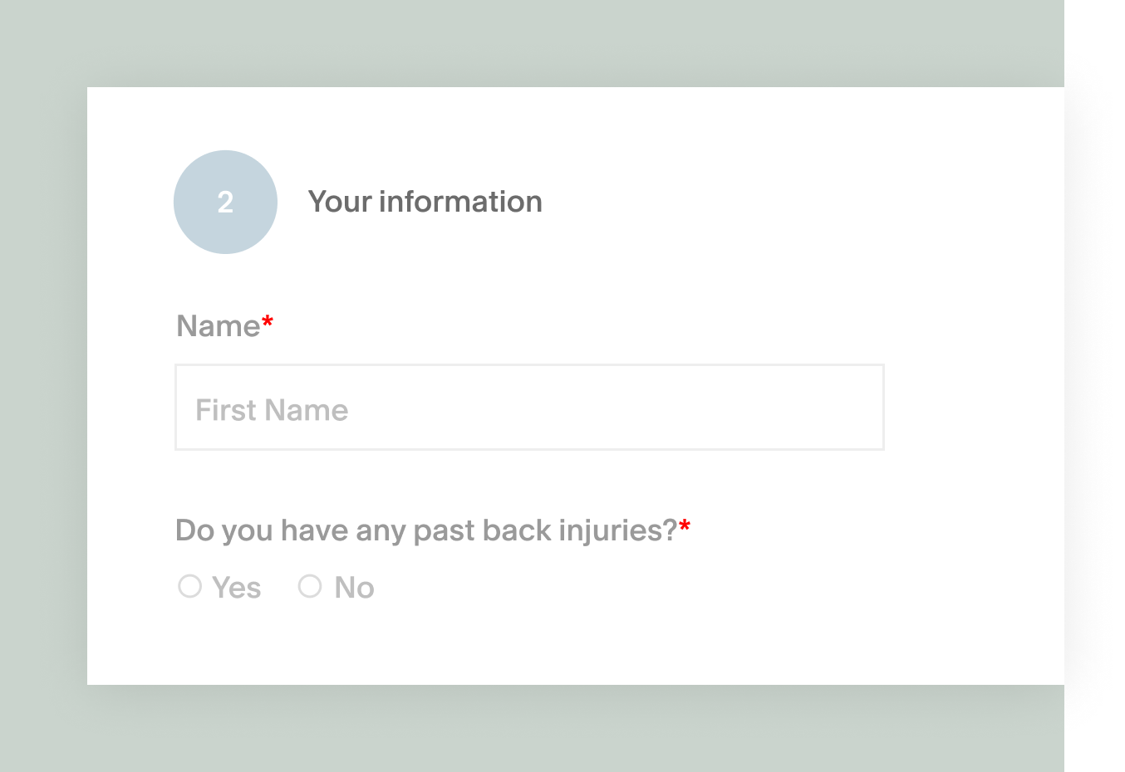
Task: Click the step 2 circle badge
Action: [225, 202]
